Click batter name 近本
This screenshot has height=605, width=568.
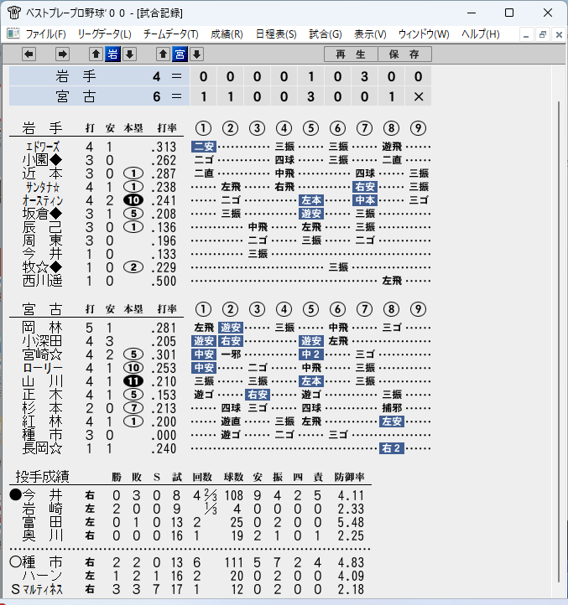pos(43,173)
